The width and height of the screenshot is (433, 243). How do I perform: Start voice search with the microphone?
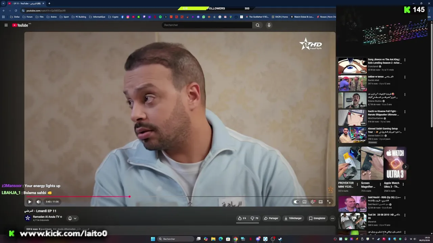269,25
